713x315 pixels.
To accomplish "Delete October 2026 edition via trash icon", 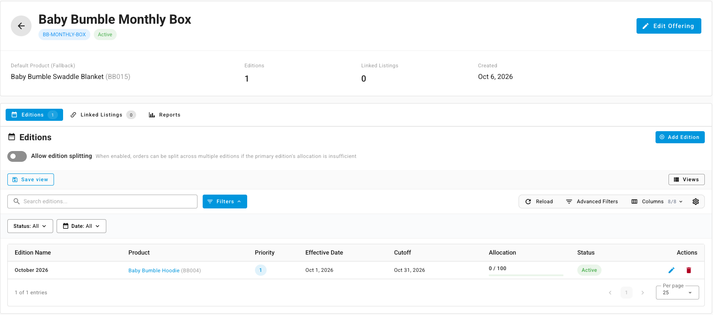I will [x=689, y=270].
